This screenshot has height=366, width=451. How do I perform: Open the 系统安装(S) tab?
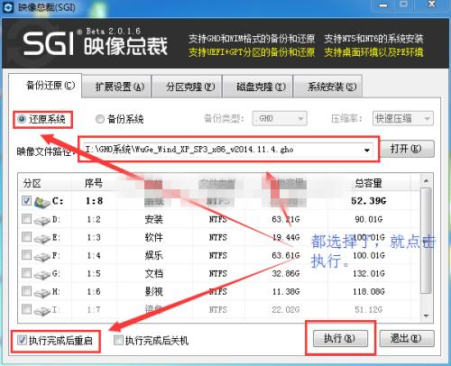[x=328, y=87]
